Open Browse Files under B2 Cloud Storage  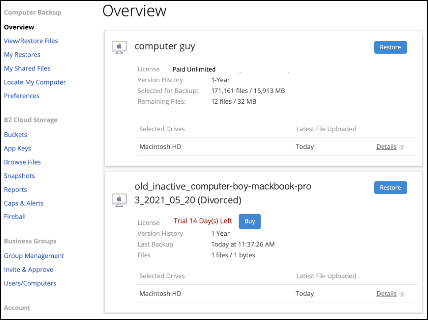pos(22,162)
